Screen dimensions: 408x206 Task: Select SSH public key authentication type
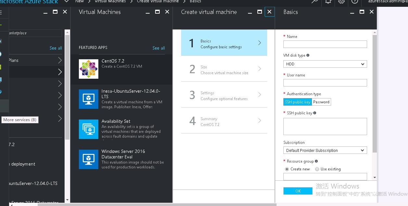298,102
